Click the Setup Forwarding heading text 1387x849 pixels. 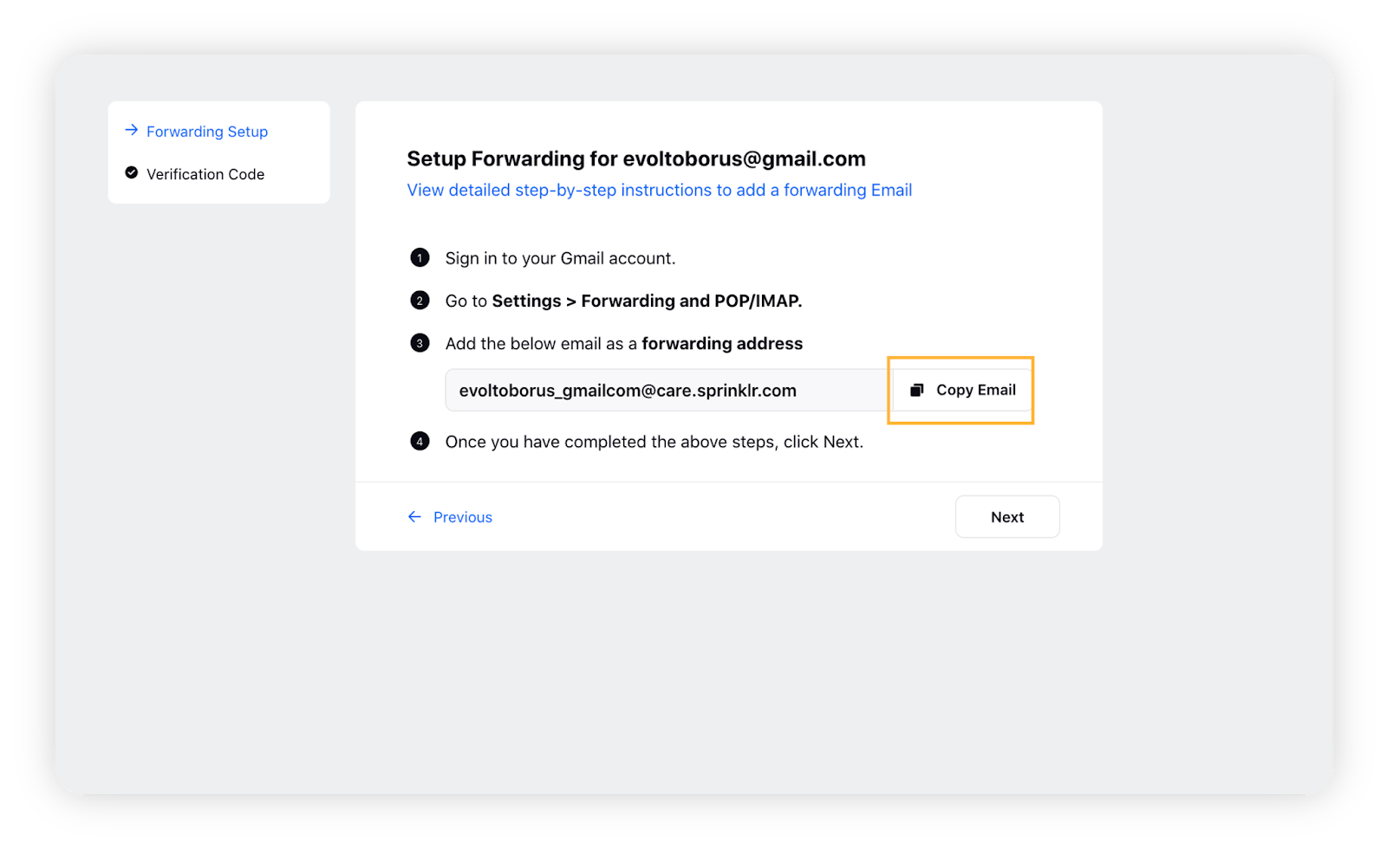pyautogui.click(x=636, y=159)
